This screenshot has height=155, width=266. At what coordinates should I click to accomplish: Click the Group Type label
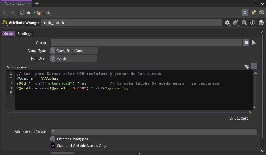pos(37,51)
